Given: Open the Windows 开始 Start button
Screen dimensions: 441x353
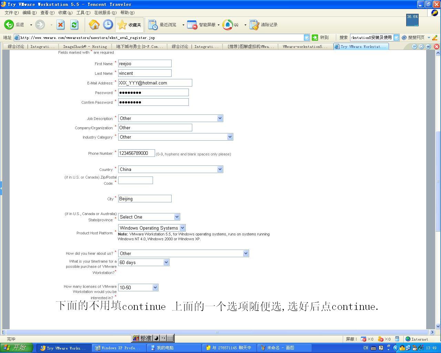Looking at the screenshot, I should pos(16,348).
